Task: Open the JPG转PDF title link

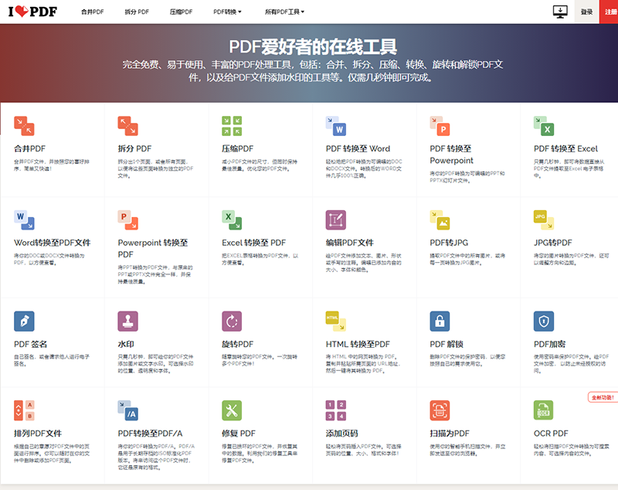Action: coord(553,243)
